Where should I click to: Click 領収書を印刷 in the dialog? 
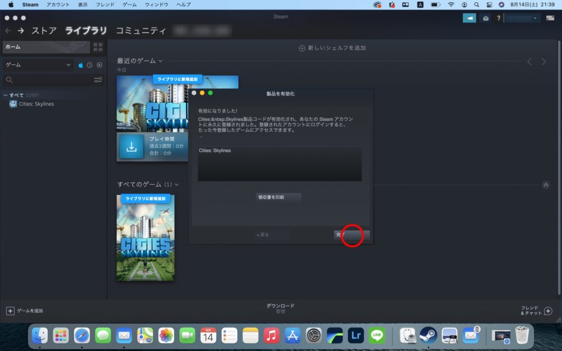click(279, 197)
